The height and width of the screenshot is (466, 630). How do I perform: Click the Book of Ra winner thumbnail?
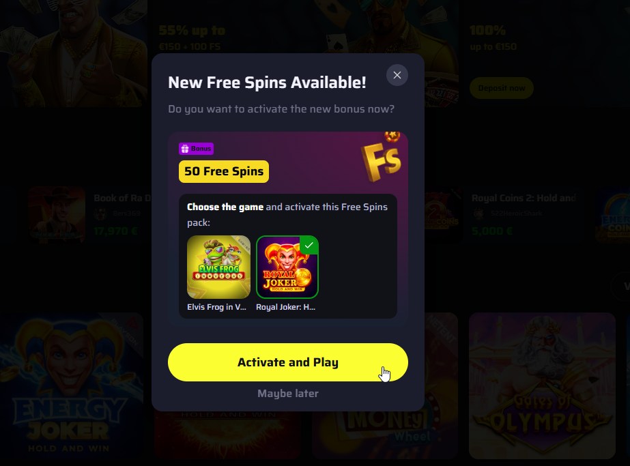point(57,214)
